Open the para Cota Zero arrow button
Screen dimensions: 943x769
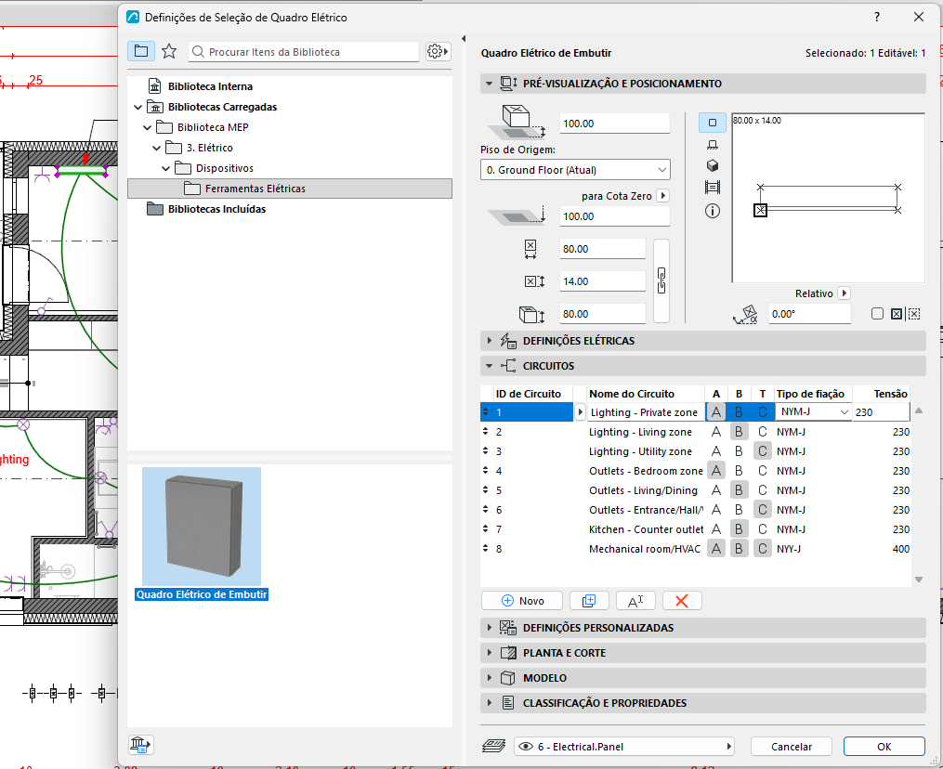[662, 195]
